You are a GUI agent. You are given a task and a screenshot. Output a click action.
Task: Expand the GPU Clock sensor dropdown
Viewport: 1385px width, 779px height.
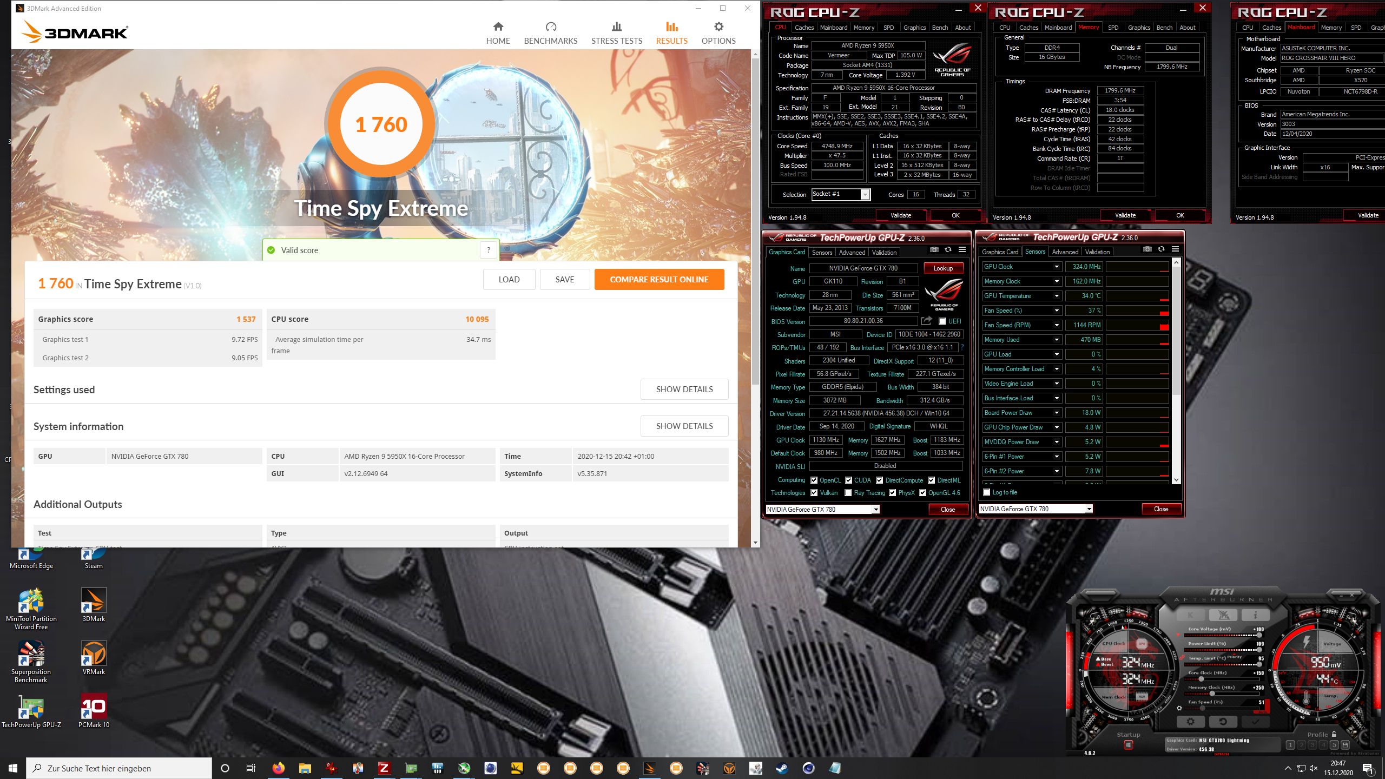[1056, 267]
